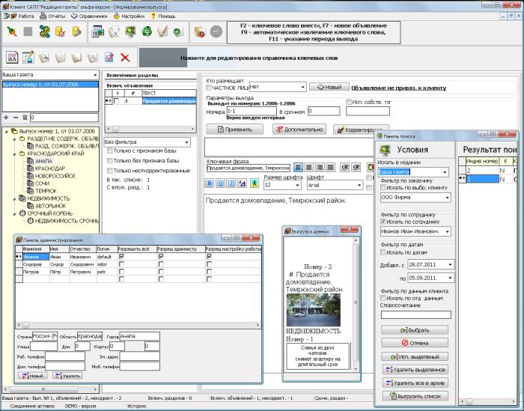Uncheck 'Искать по сотруднику' checkbox

click(384, 222)
